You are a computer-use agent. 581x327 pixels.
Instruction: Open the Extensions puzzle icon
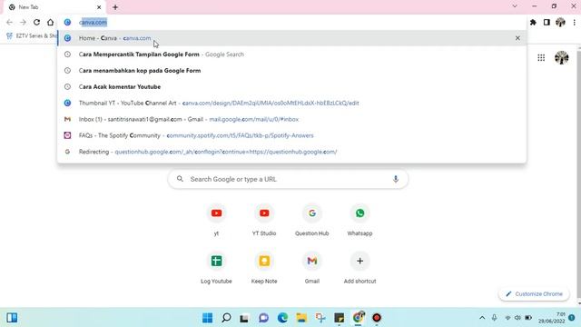(533, 22)
